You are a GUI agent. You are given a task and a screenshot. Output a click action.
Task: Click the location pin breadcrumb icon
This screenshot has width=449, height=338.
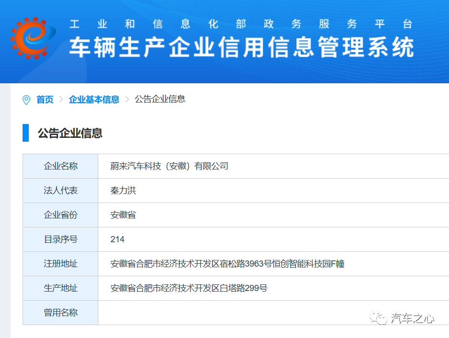26,100
